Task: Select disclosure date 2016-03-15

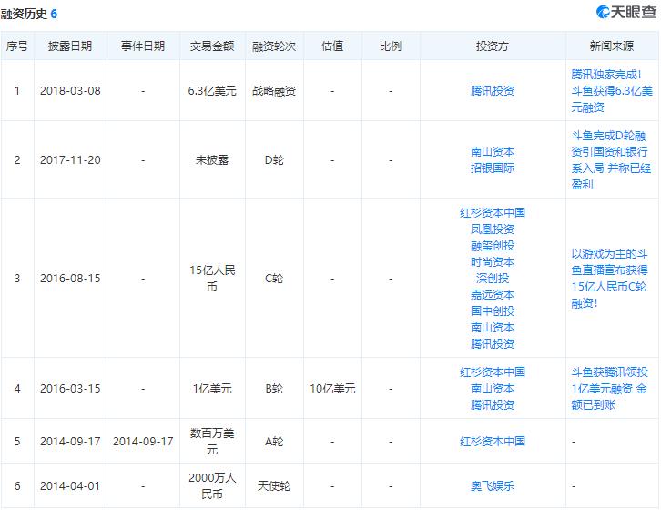Action: (70, 389)
